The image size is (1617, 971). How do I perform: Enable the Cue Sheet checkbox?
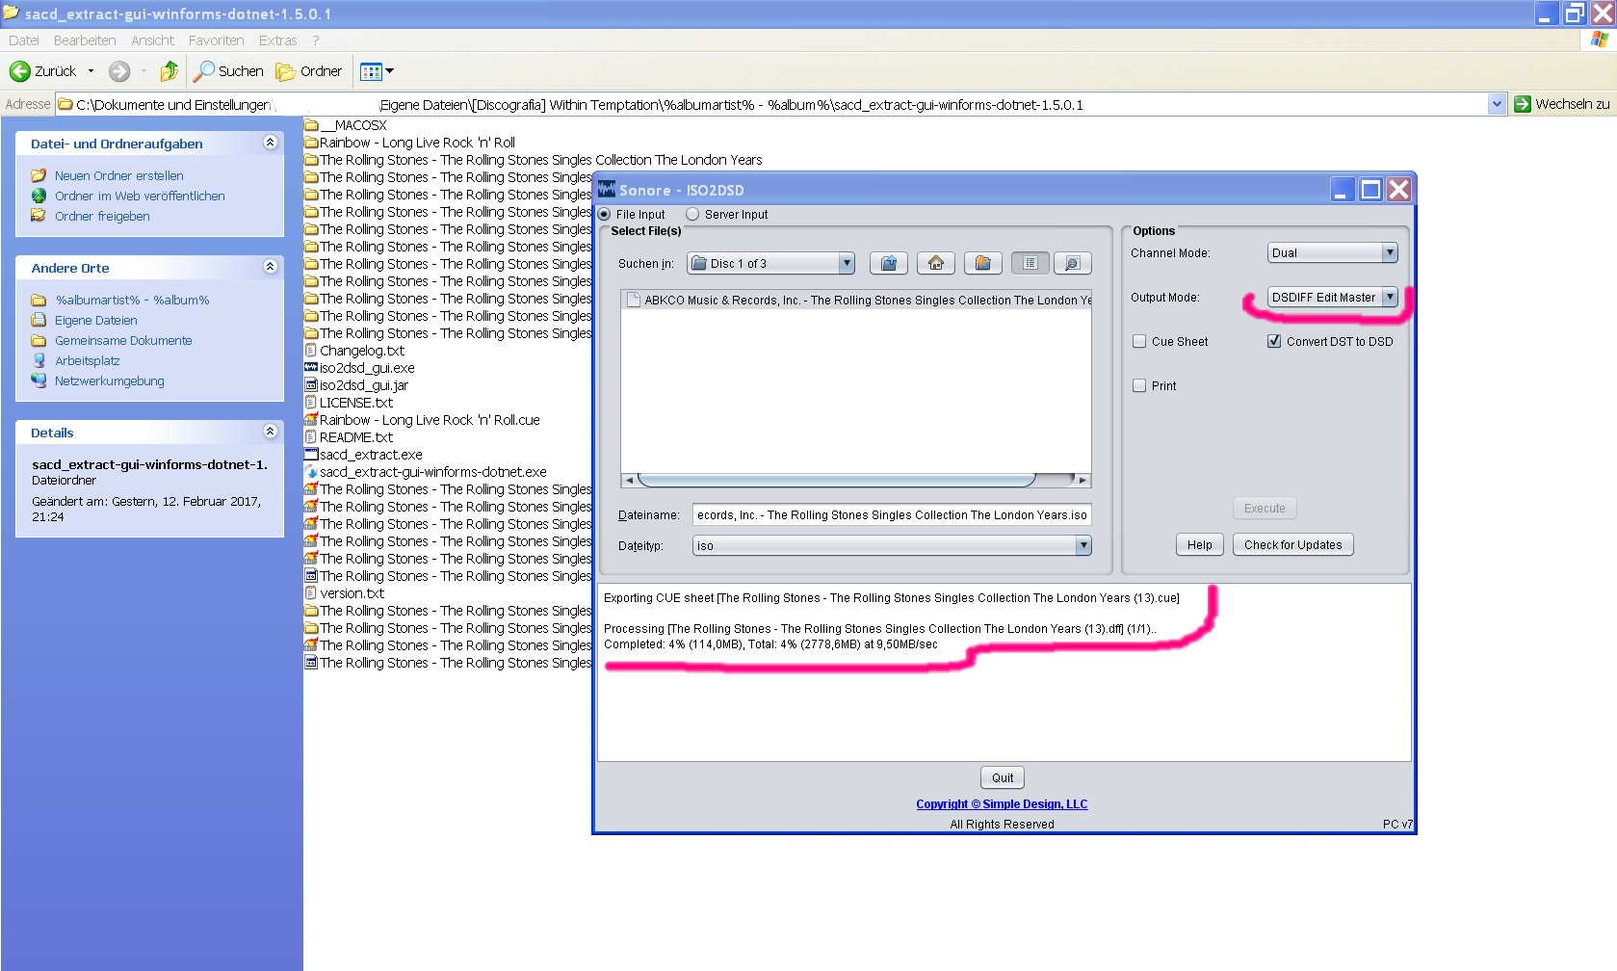pyautogui.click(x=1139, y=341)
